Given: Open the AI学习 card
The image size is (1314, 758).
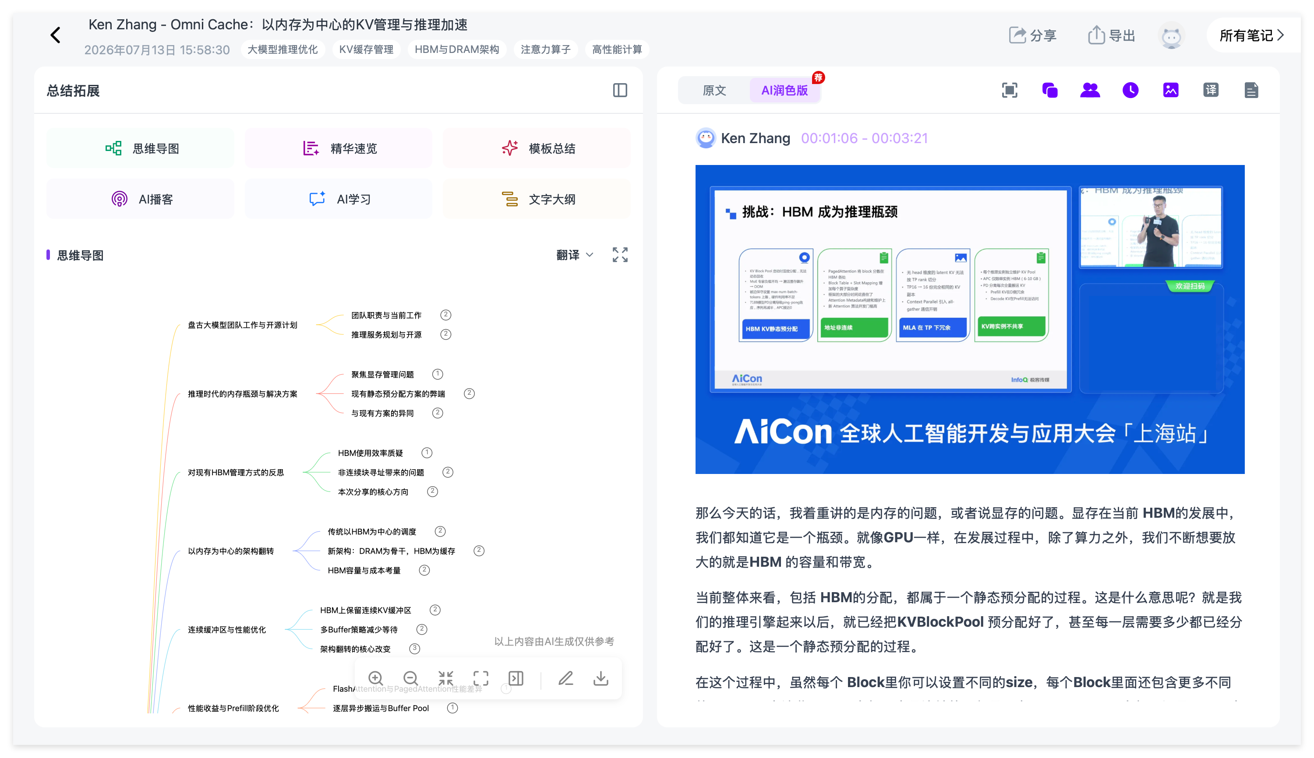Looking at the screenshot, I should click(339, 200).
